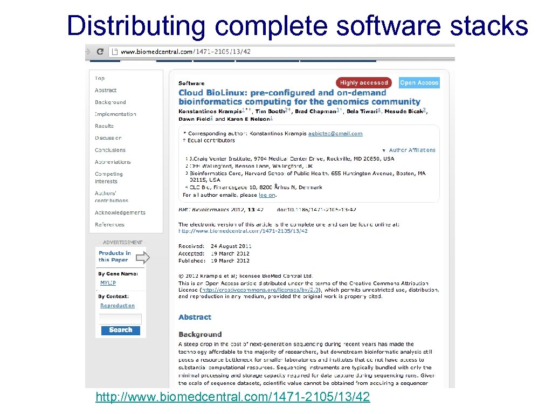Click author name Mesude Bicak
This screenshot has height=414, width=552.
(x=403, y=111)
